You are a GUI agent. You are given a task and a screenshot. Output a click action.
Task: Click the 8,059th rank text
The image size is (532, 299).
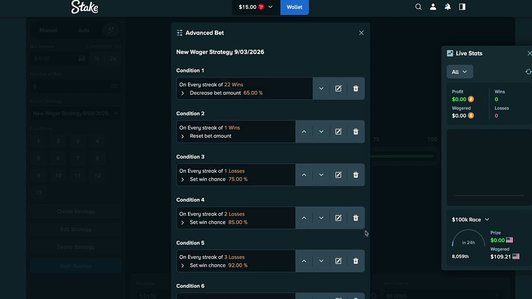coord(460,257)
